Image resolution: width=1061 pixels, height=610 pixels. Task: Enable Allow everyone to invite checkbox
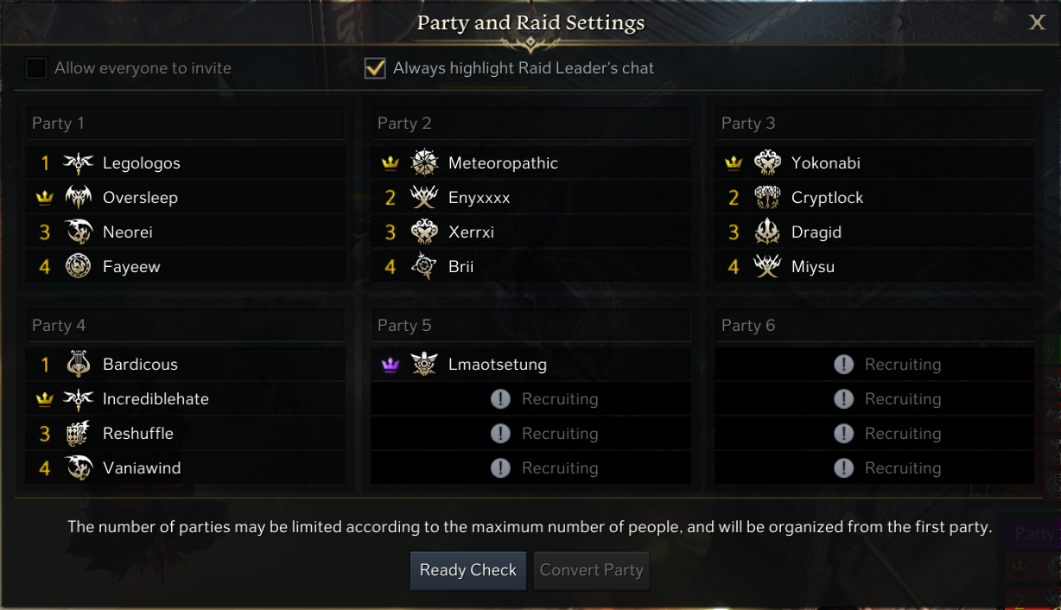pos(36,68)
